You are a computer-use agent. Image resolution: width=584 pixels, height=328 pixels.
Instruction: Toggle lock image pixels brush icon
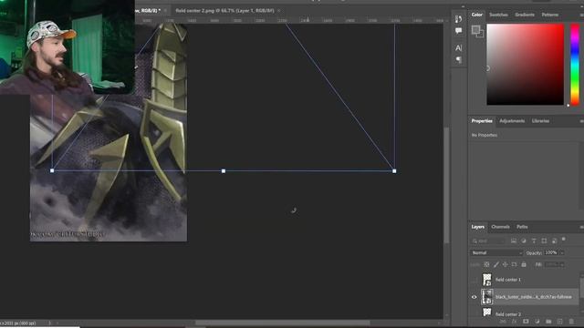click(496, 264)
